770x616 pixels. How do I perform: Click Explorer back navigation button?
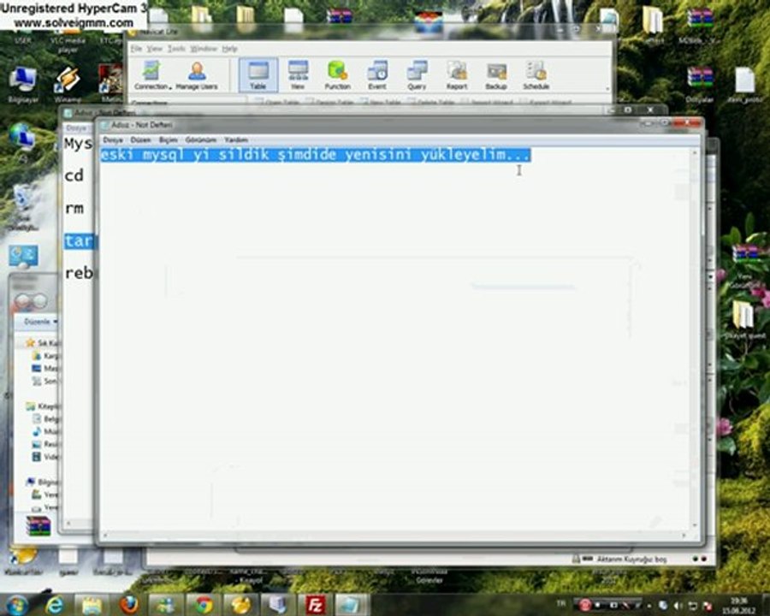click(24, 300)
